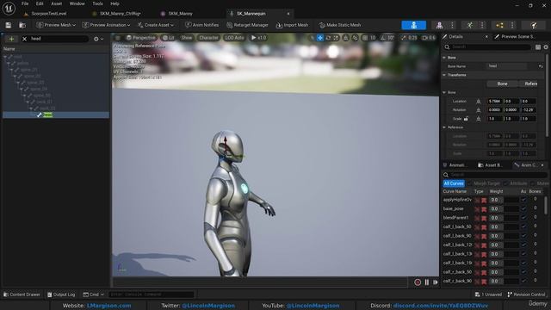Screen dimensions: 551x310
Task: Click the Make Static Mesh button
Action: pos(340,25)
